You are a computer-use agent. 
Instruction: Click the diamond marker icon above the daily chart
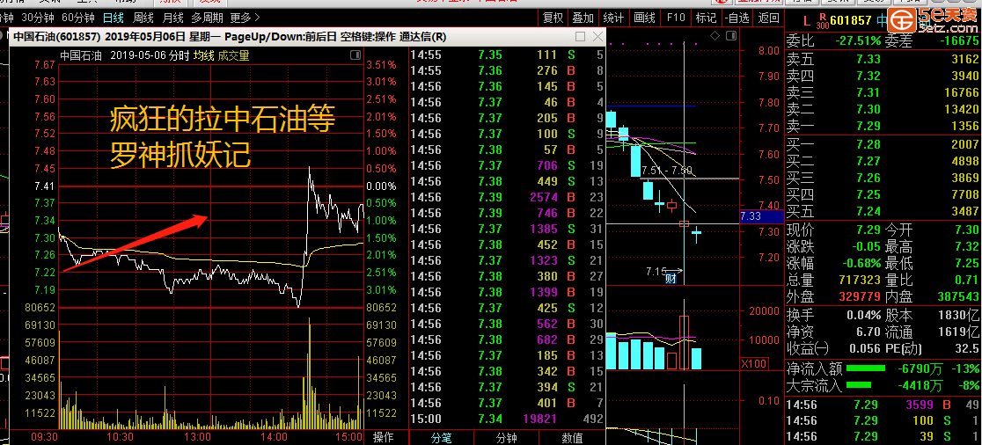pos(716,36)
